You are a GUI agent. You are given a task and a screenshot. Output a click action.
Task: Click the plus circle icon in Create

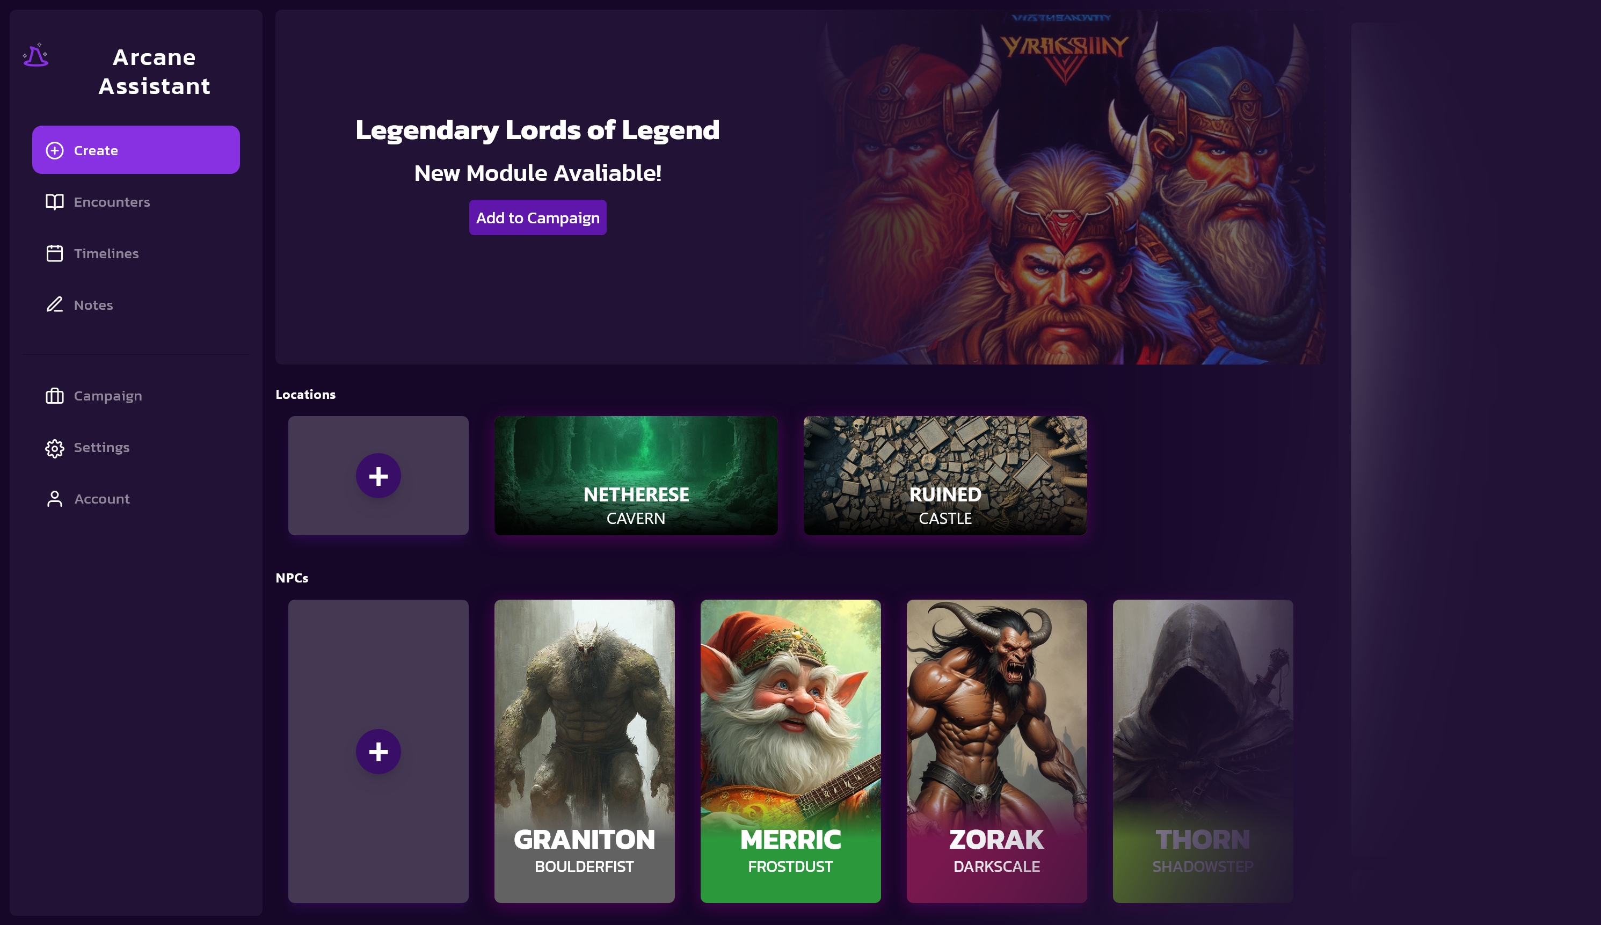55,150
